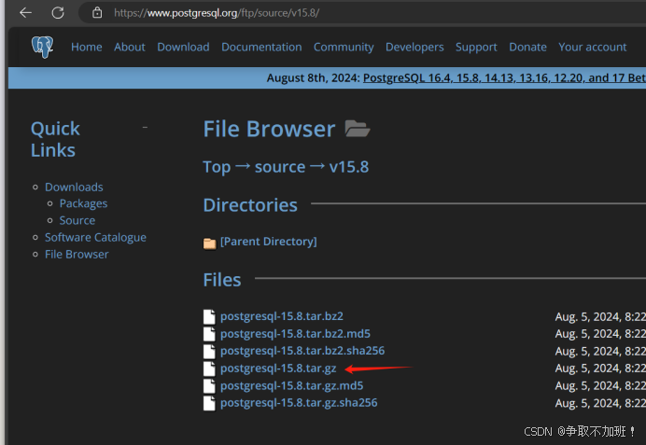Open the Donate menu item
The width and height of the screenshot is (646, 445).
527,47
